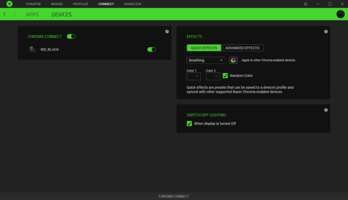Click the Switch Off Lighting heading
Screen dimensions: 348x200
click(206, 115)
